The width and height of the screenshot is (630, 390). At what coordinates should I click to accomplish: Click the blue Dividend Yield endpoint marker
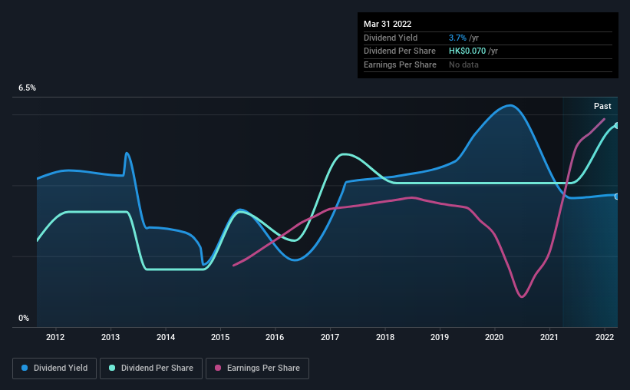click(x=617, y=197)
